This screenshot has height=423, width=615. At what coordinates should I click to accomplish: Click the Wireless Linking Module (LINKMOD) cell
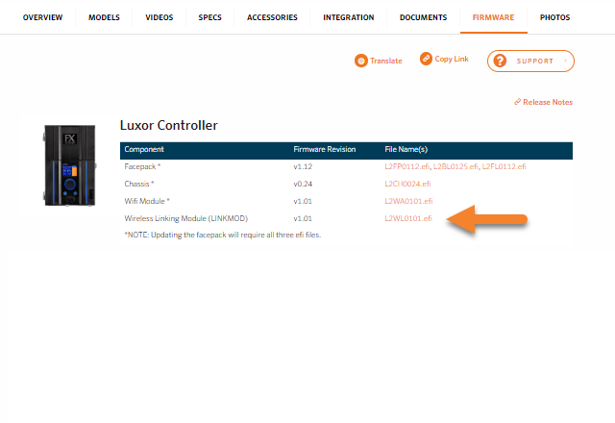pos(185,218)
